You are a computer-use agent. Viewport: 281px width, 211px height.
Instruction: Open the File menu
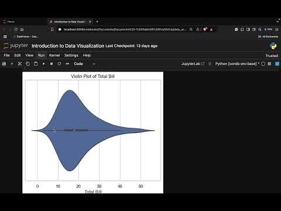[x=6, y=55]
